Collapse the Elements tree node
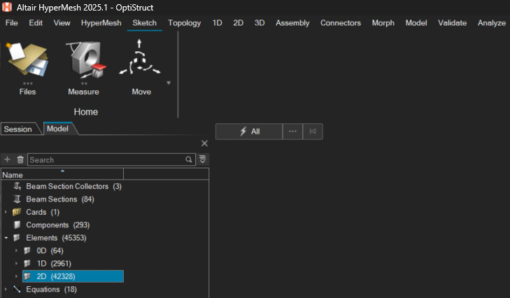The image size is (510, 298). point(6,238)
